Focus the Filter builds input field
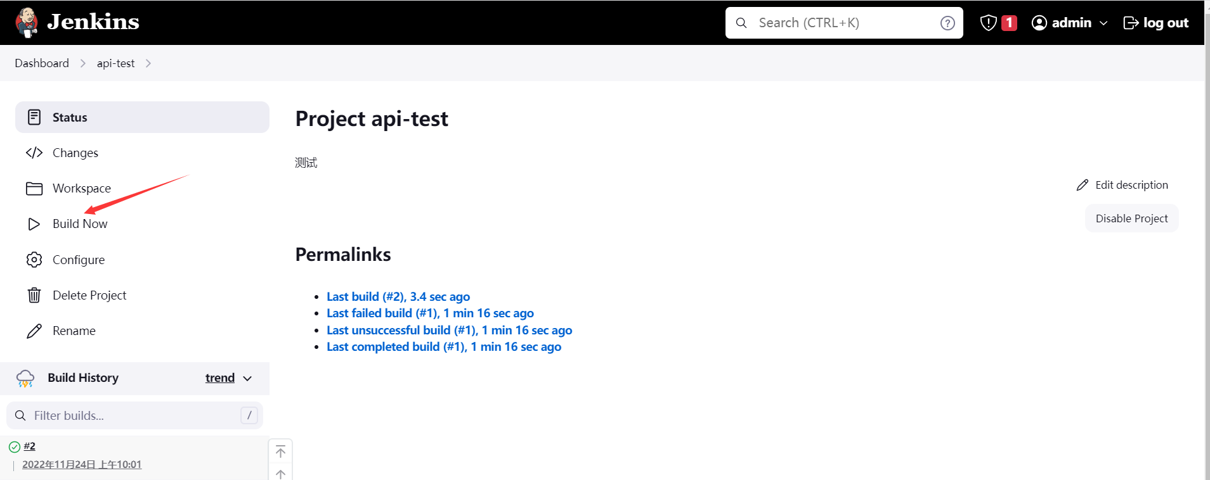1210x480 pixels. [134, 415]
